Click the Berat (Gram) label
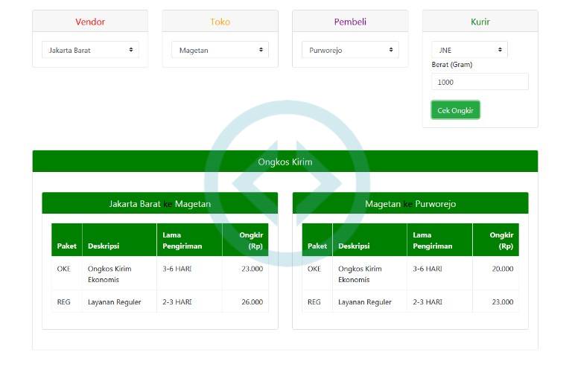 click(x=452, y=65)
